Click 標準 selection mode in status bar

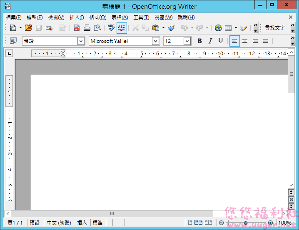pos(97,223)
